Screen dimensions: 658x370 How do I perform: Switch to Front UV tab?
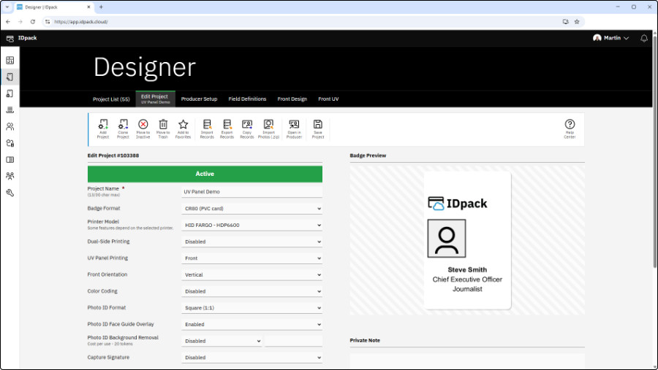click(328, 99)
